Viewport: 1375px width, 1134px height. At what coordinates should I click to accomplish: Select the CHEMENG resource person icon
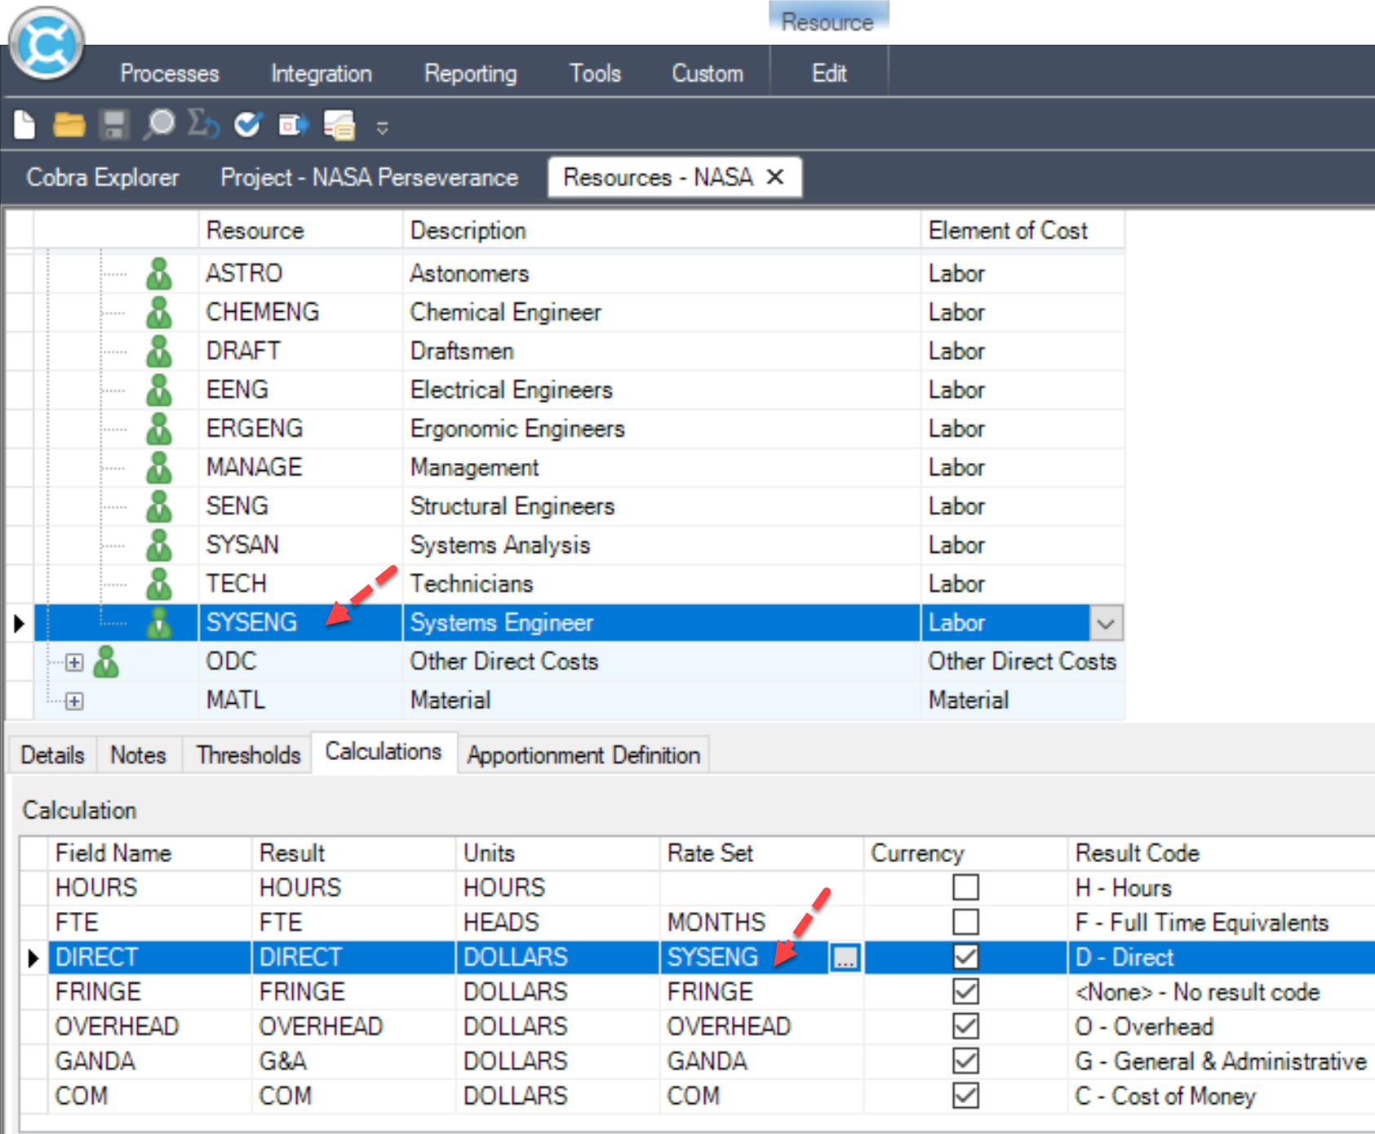[159, 312]
